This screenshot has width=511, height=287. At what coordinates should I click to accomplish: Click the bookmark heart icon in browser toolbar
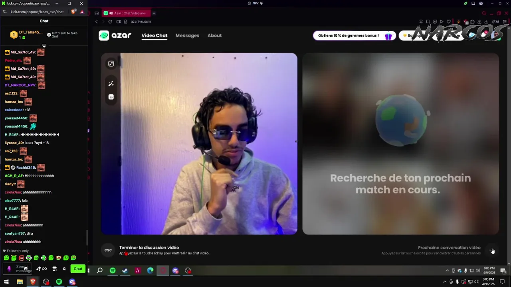tap(449, 22)
